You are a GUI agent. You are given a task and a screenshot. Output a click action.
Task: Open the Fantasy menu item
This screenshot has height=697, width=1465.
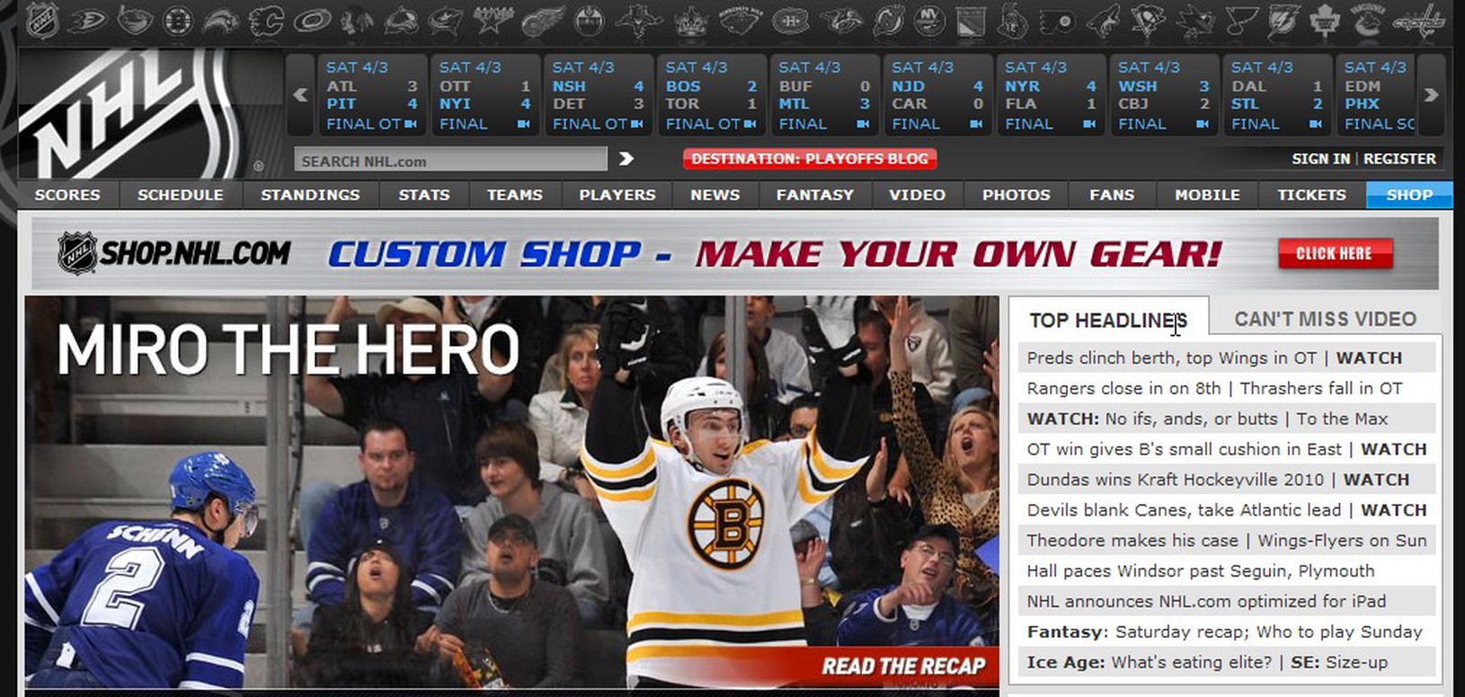pos(815,195)
